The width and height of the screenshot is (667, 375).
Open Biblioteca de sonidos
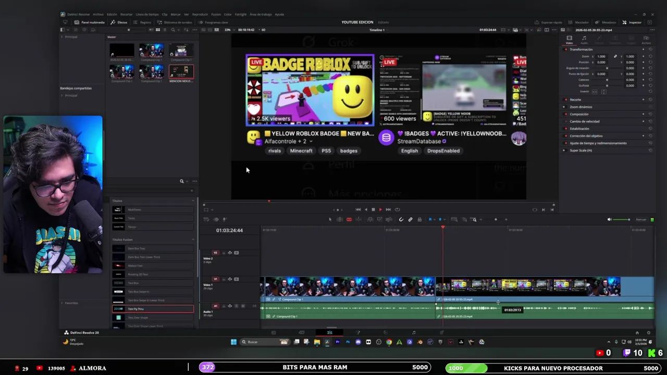[175, 22]
